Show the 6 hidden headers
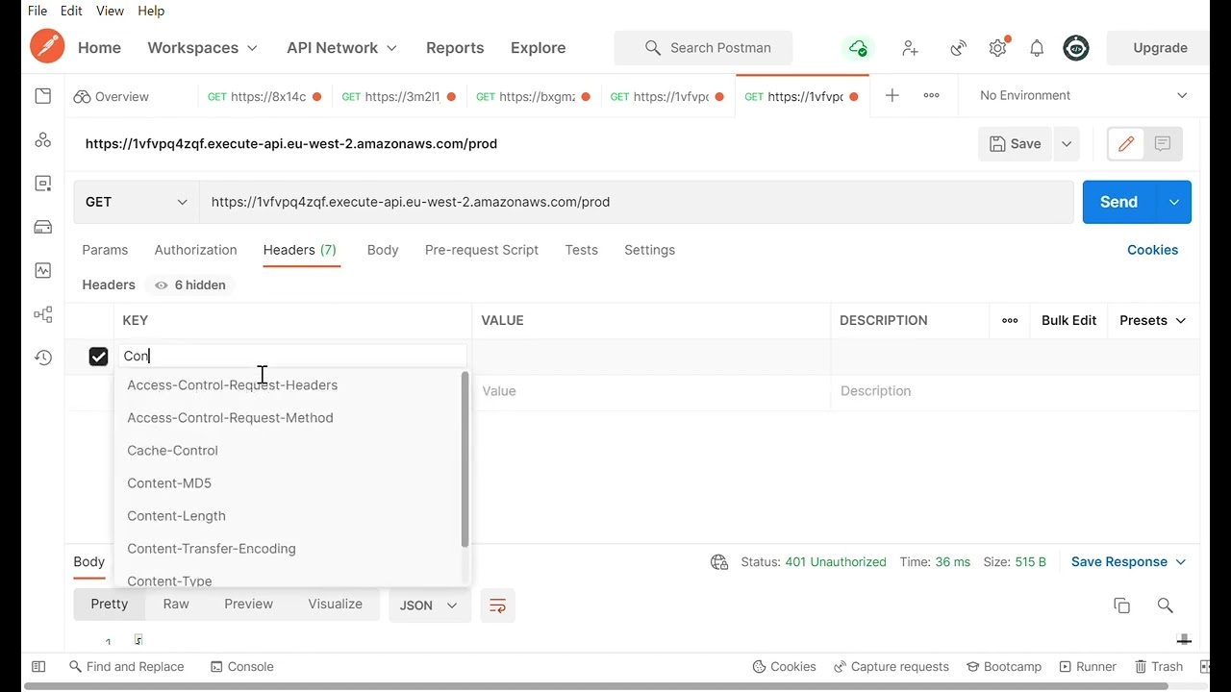This screenshot has width=1231, height=692. (x=190, y=284)
